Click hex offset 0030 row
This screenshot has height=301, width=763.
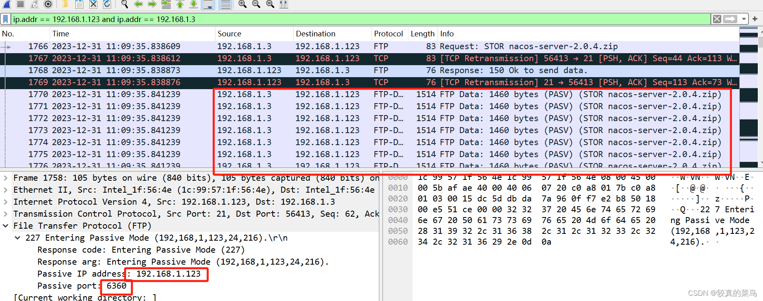click(398, 209)
